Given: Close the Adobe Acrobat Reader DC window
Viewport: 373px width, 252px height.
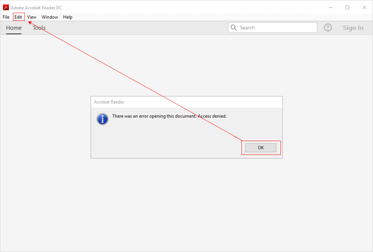Looking at the screenshot, I should click(364, 7).
